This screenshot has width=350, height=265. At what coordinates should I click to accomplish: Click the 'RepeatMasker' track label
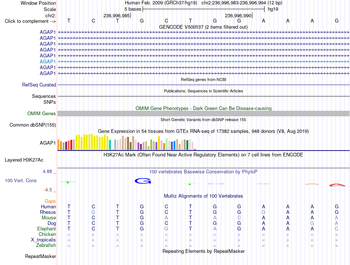41,257
